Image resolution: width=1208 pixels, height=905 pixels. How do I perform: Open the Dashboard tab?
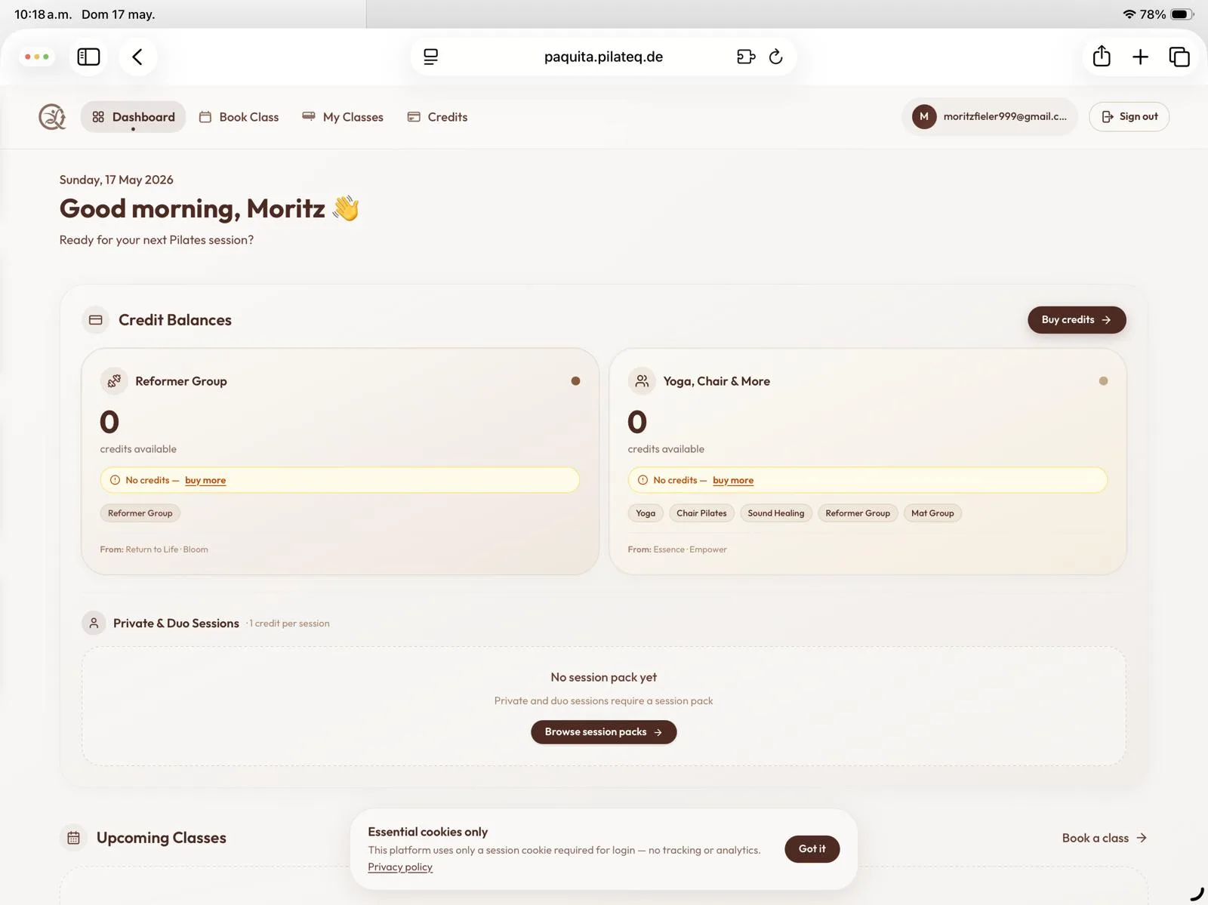click(x=133, y=117)
